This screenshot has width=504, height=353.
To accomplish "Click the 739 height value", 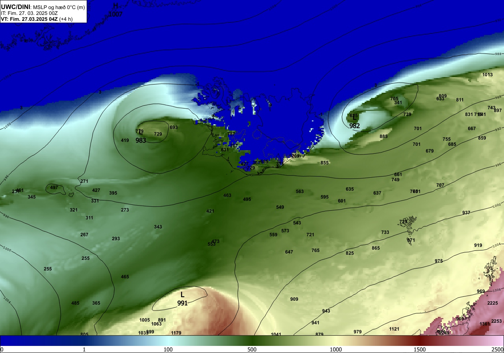I will [x=407, y=114].
